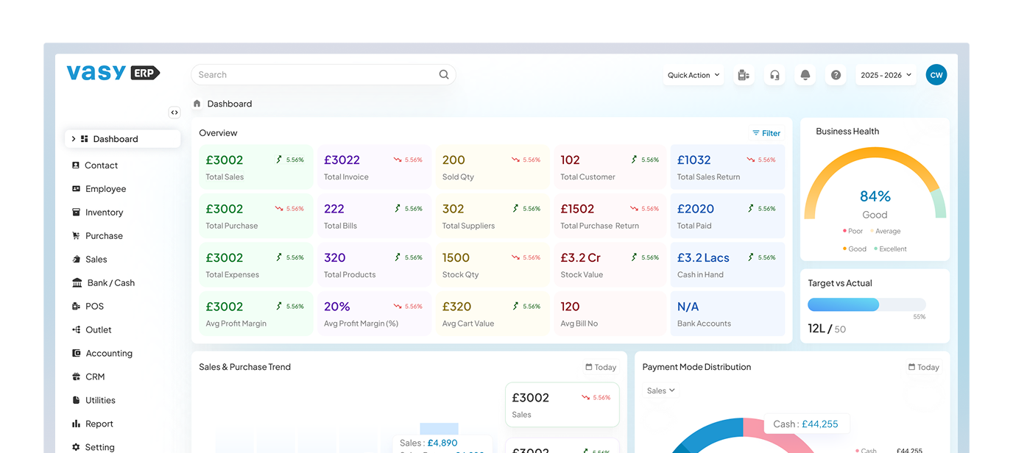Open the Sales dropdown in Payment Mode
Image resolution: width=1013 pixels, height=453 pixels.
[x=660, y=390]
